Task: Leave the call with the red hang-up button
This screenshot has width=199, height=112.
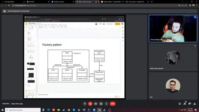Action: point(113,104)
